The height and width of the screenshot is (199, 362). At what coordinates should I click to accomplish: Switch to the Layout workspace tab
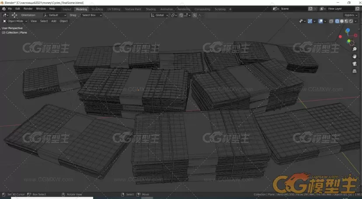[x=67, y=9]
